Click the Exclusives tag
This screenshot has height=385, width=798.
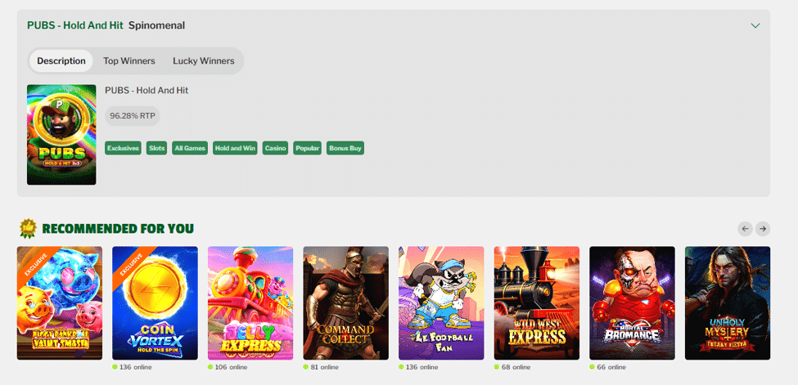click(123, 149)
